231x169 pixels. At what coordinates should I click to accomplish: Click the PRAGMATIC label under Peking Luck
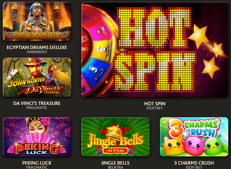point(37,167)
